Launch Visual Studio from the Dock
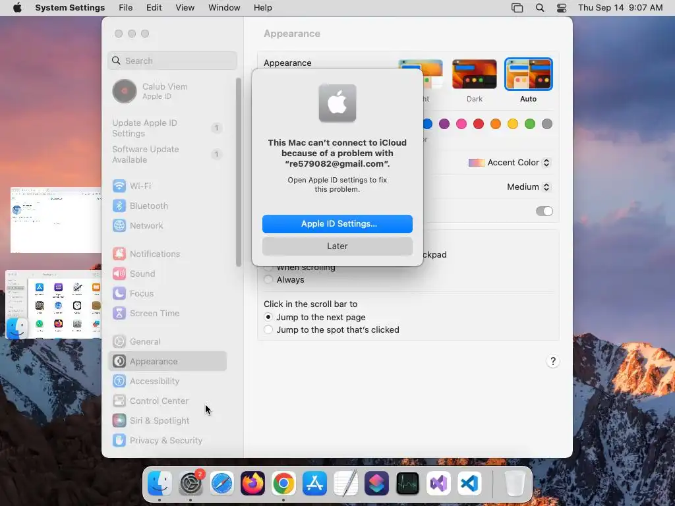 438,484
